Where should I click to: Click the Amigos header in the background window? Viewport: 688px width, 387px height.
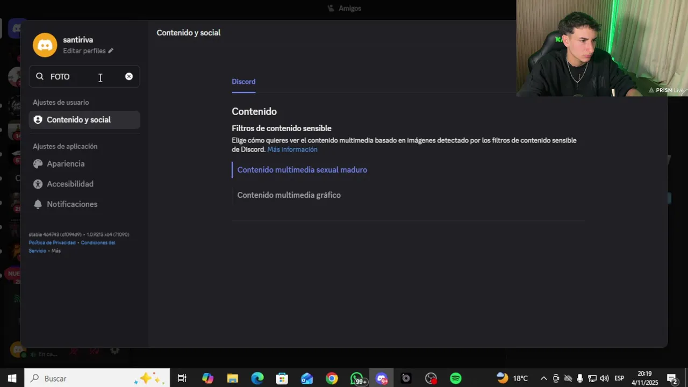tap(344, 8)
